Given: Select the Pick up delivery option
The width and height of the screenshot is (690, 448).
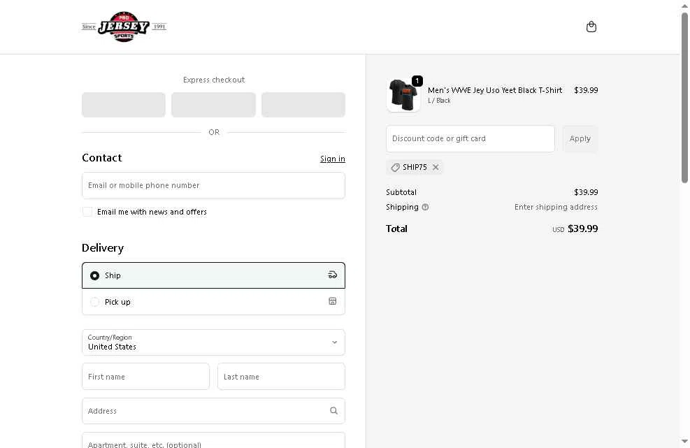Looking at the screenshot, I should pyautogui.click(x=213, y=302).
